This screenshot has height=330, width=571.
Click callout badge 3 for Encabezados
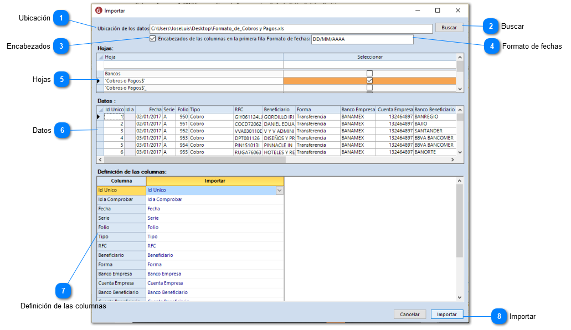pos(62,47)
